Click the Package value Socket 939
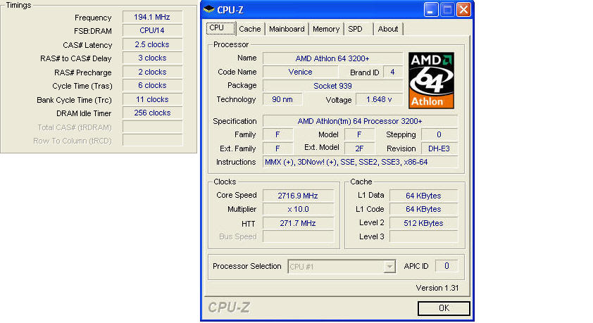Image resolution: width=593 pixels, height=323 pixels. tap(332, 86)
